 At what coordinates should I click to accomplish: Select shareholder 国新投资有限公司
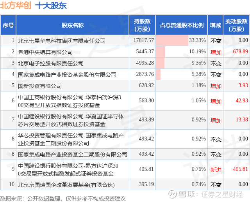pos(40,86)
